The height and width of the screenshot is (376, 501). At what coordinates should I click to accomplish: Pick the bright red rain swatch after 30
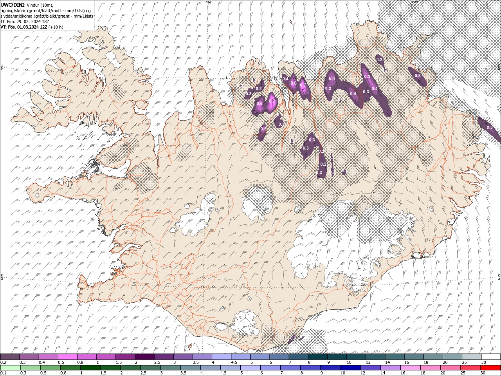click(x=490, y=368)
